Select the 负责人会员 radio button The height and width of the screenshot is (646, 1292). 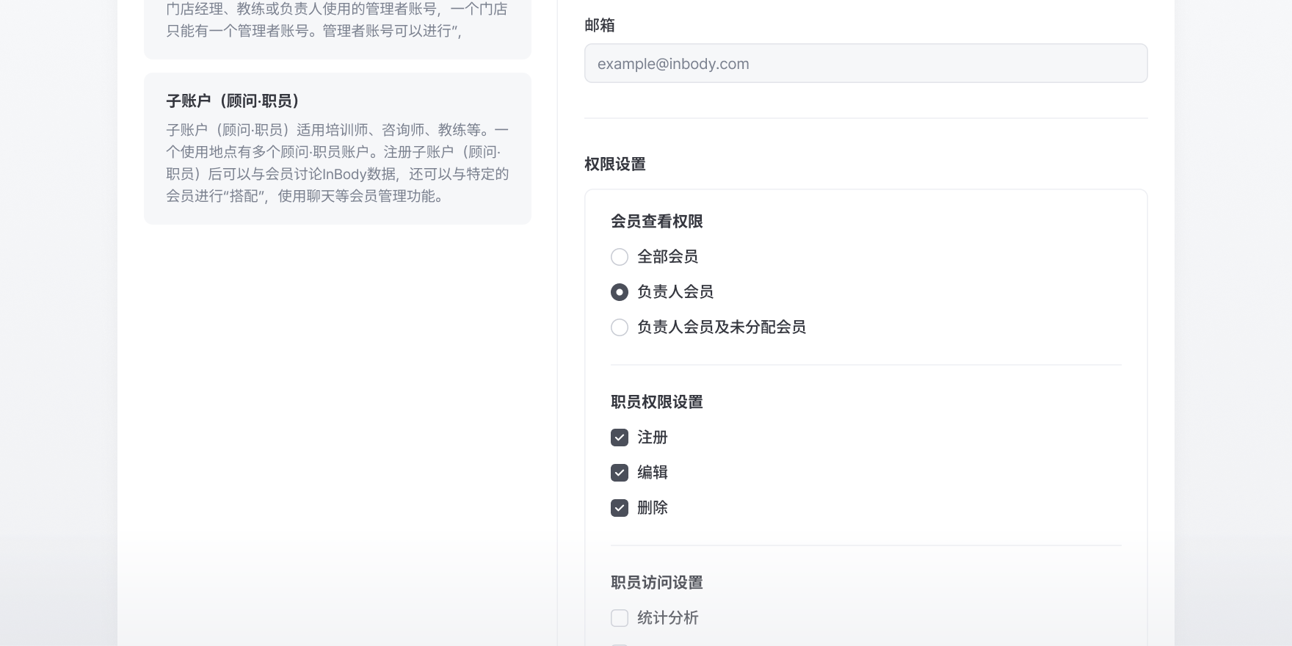620,292
